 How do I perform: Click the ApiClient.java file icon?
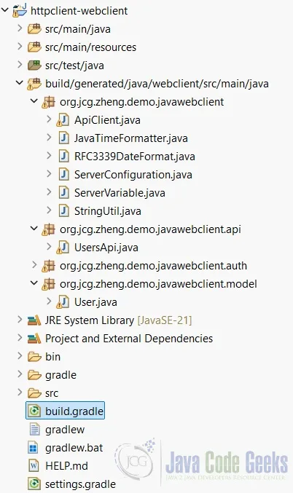click(x=63, y=120)
